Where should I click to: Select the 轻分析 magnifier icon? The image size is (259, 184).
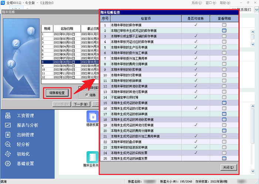pos(8,144)
